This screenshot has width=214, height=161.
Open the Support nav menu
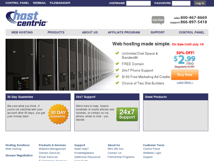point(158,32)
